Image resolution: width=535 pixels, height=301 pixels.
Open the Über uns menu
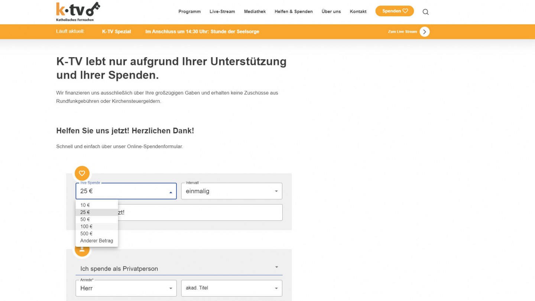point(331,12)
